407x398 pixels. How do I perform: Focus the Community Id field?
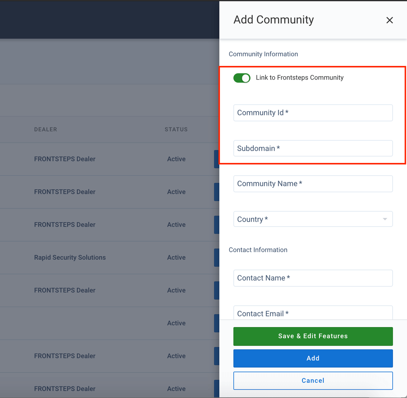pyautogui.click(x=313, y=113)
